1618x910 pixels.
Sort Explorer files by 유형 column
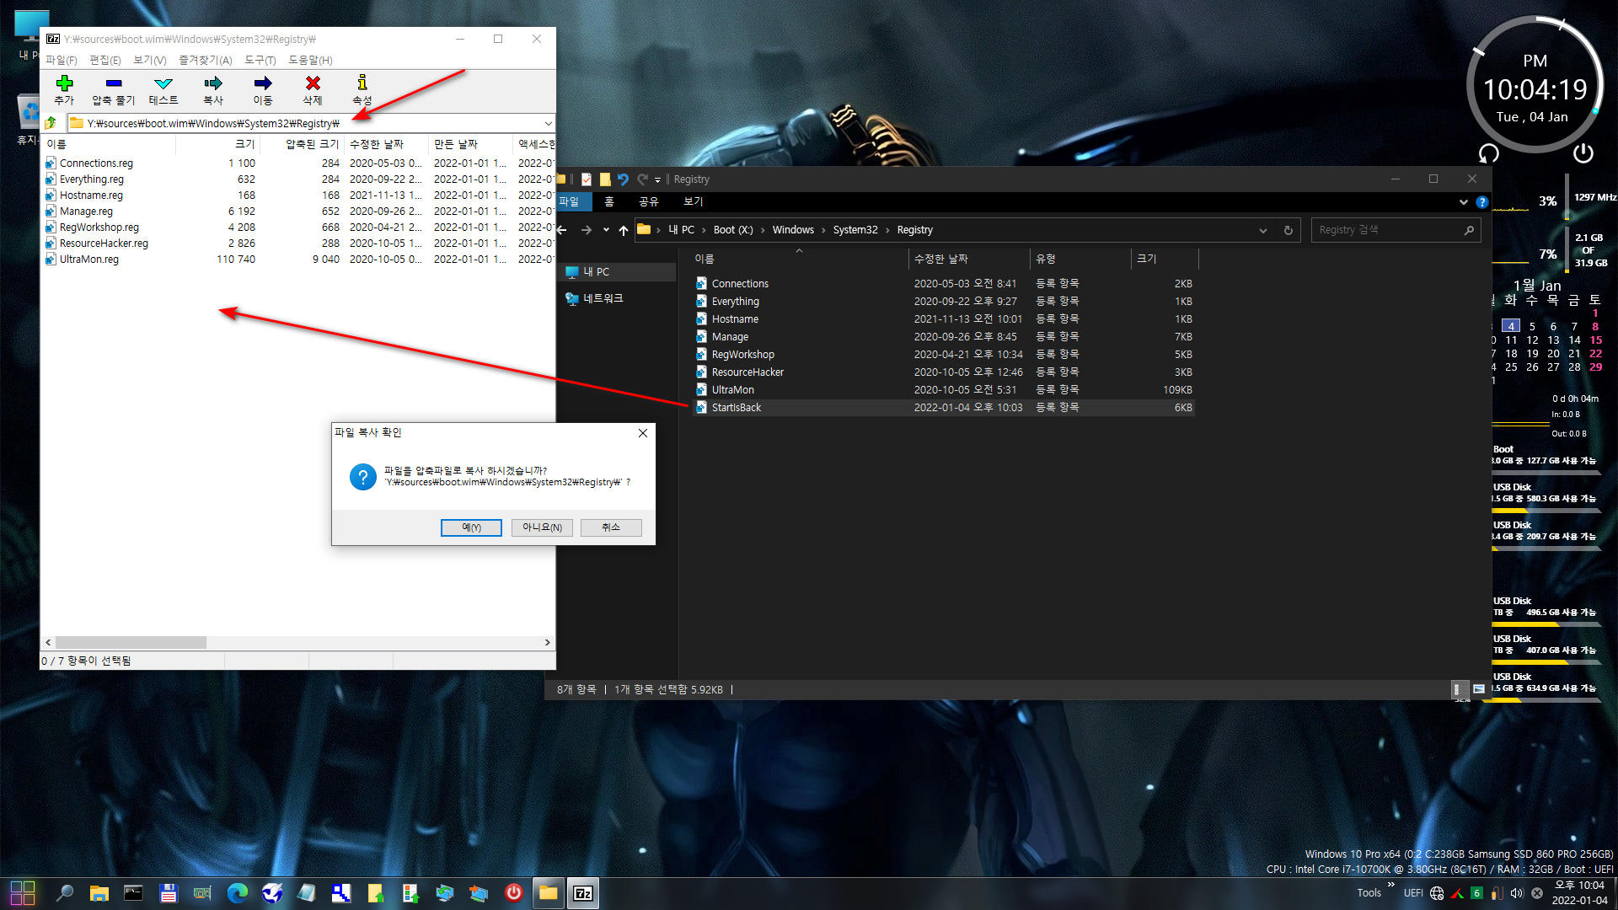point(1080,259)
